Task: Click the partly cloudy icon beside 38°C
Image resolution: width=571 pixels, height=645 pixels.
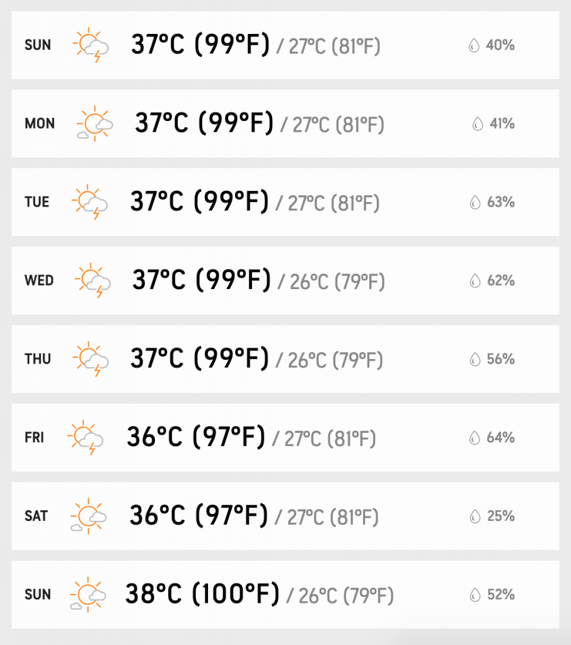Action: coord(88,595)
